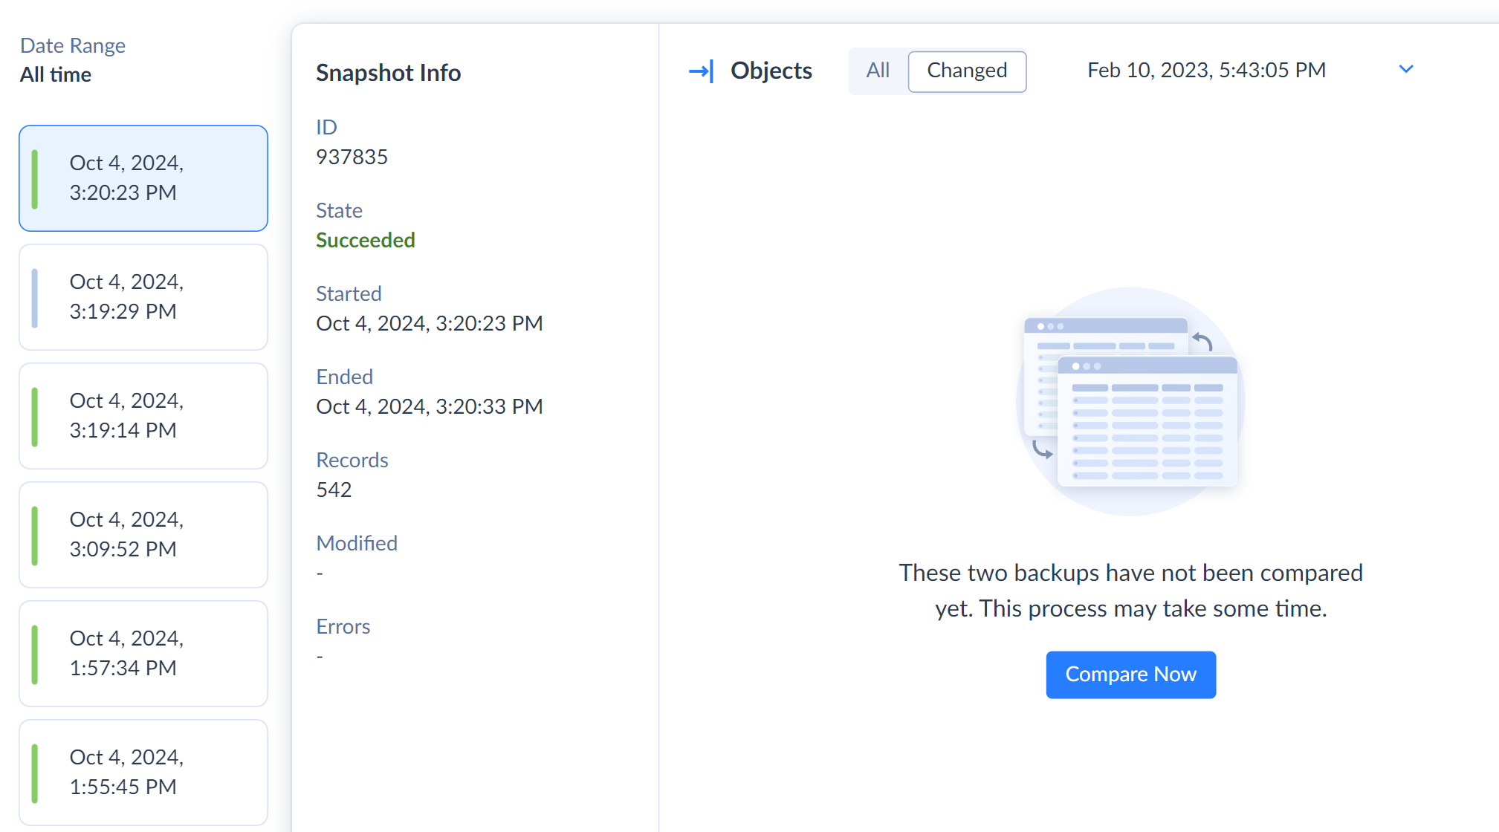Screen dimensions: 1499x832
Task: Select snapshot Oct 4, 2024, 3:19:29 PM
Action: 143,297
